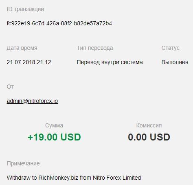This screenshot has height=185, width=193.
Task: Click the Сумма label
Action: tap(54, 125)
